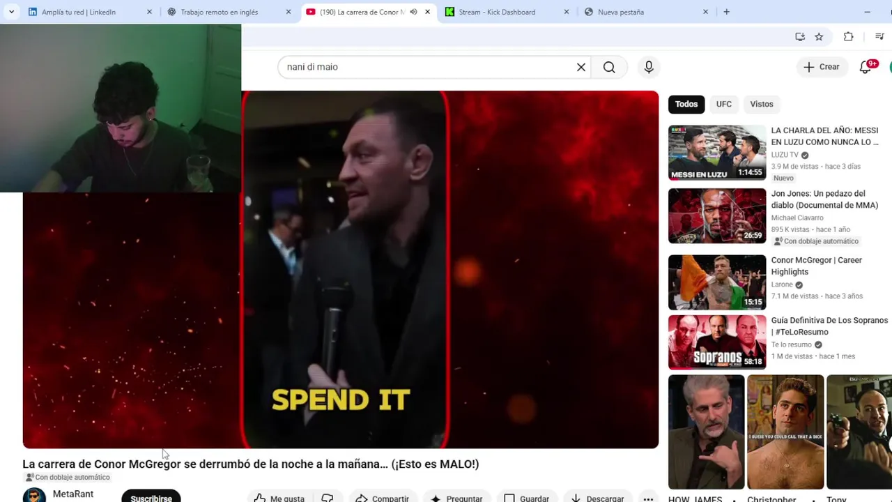Close the Conor McGregor YouTube tab

(427, 12)
